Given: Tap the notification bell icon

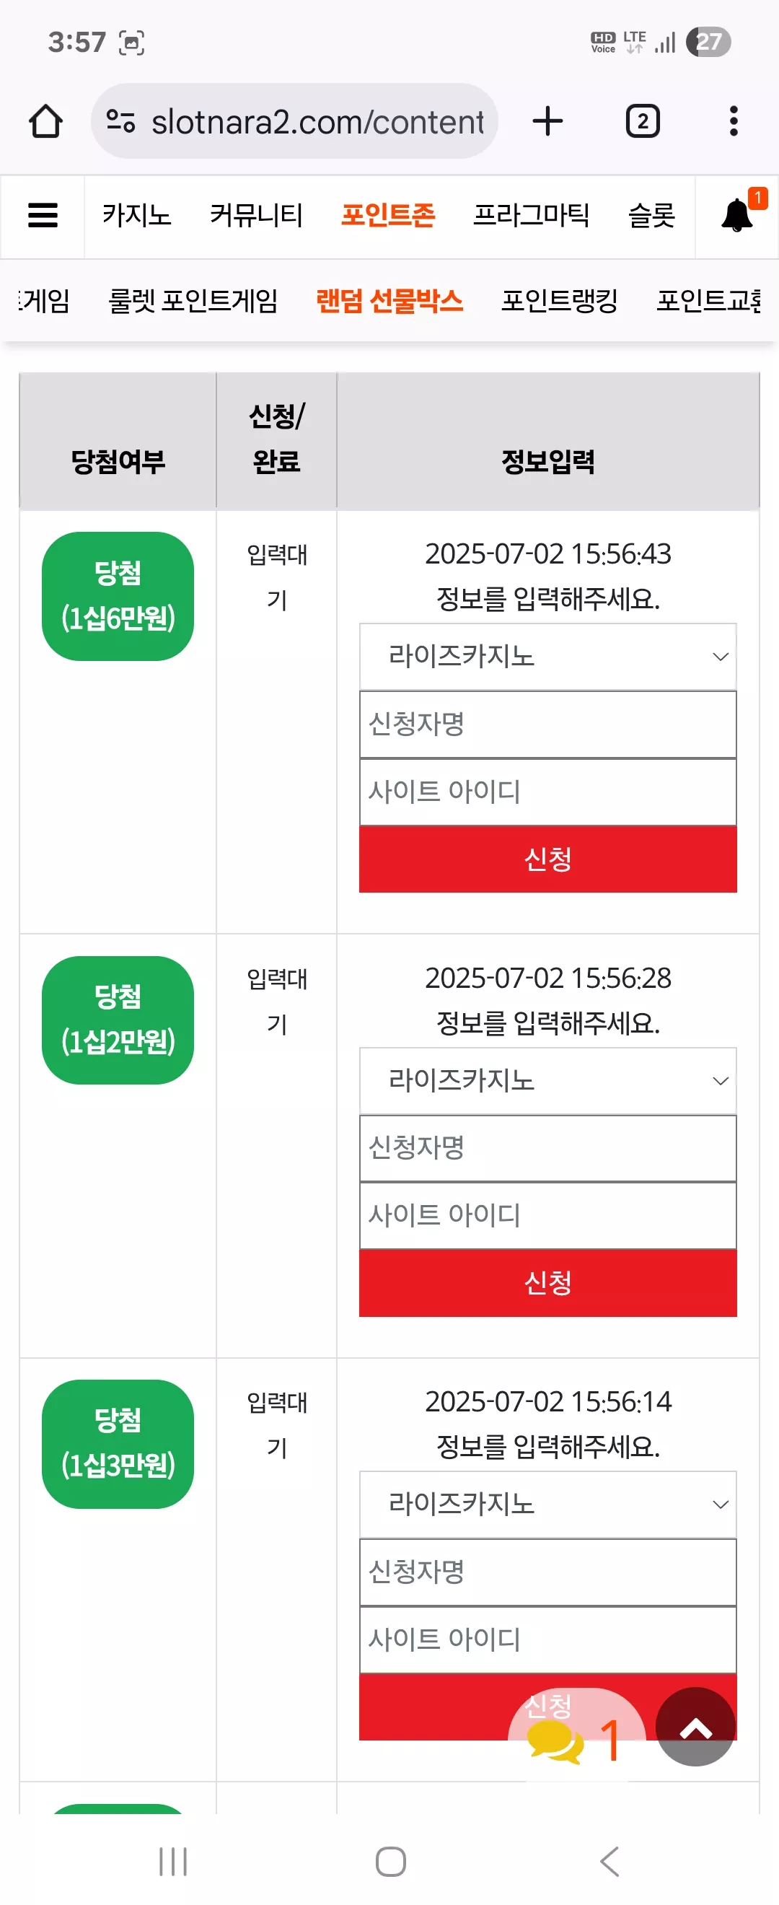Looking at the screenshot, I should coord(737,215).
